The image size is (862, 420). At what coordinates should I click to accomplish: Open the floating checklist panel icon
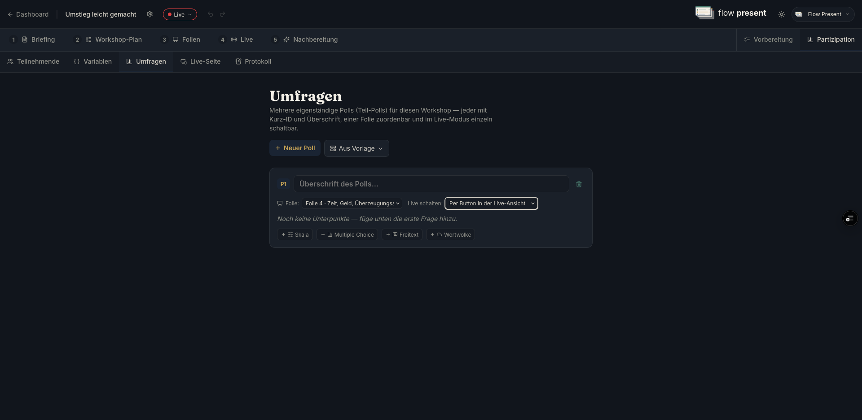click(x=850, y=218)
